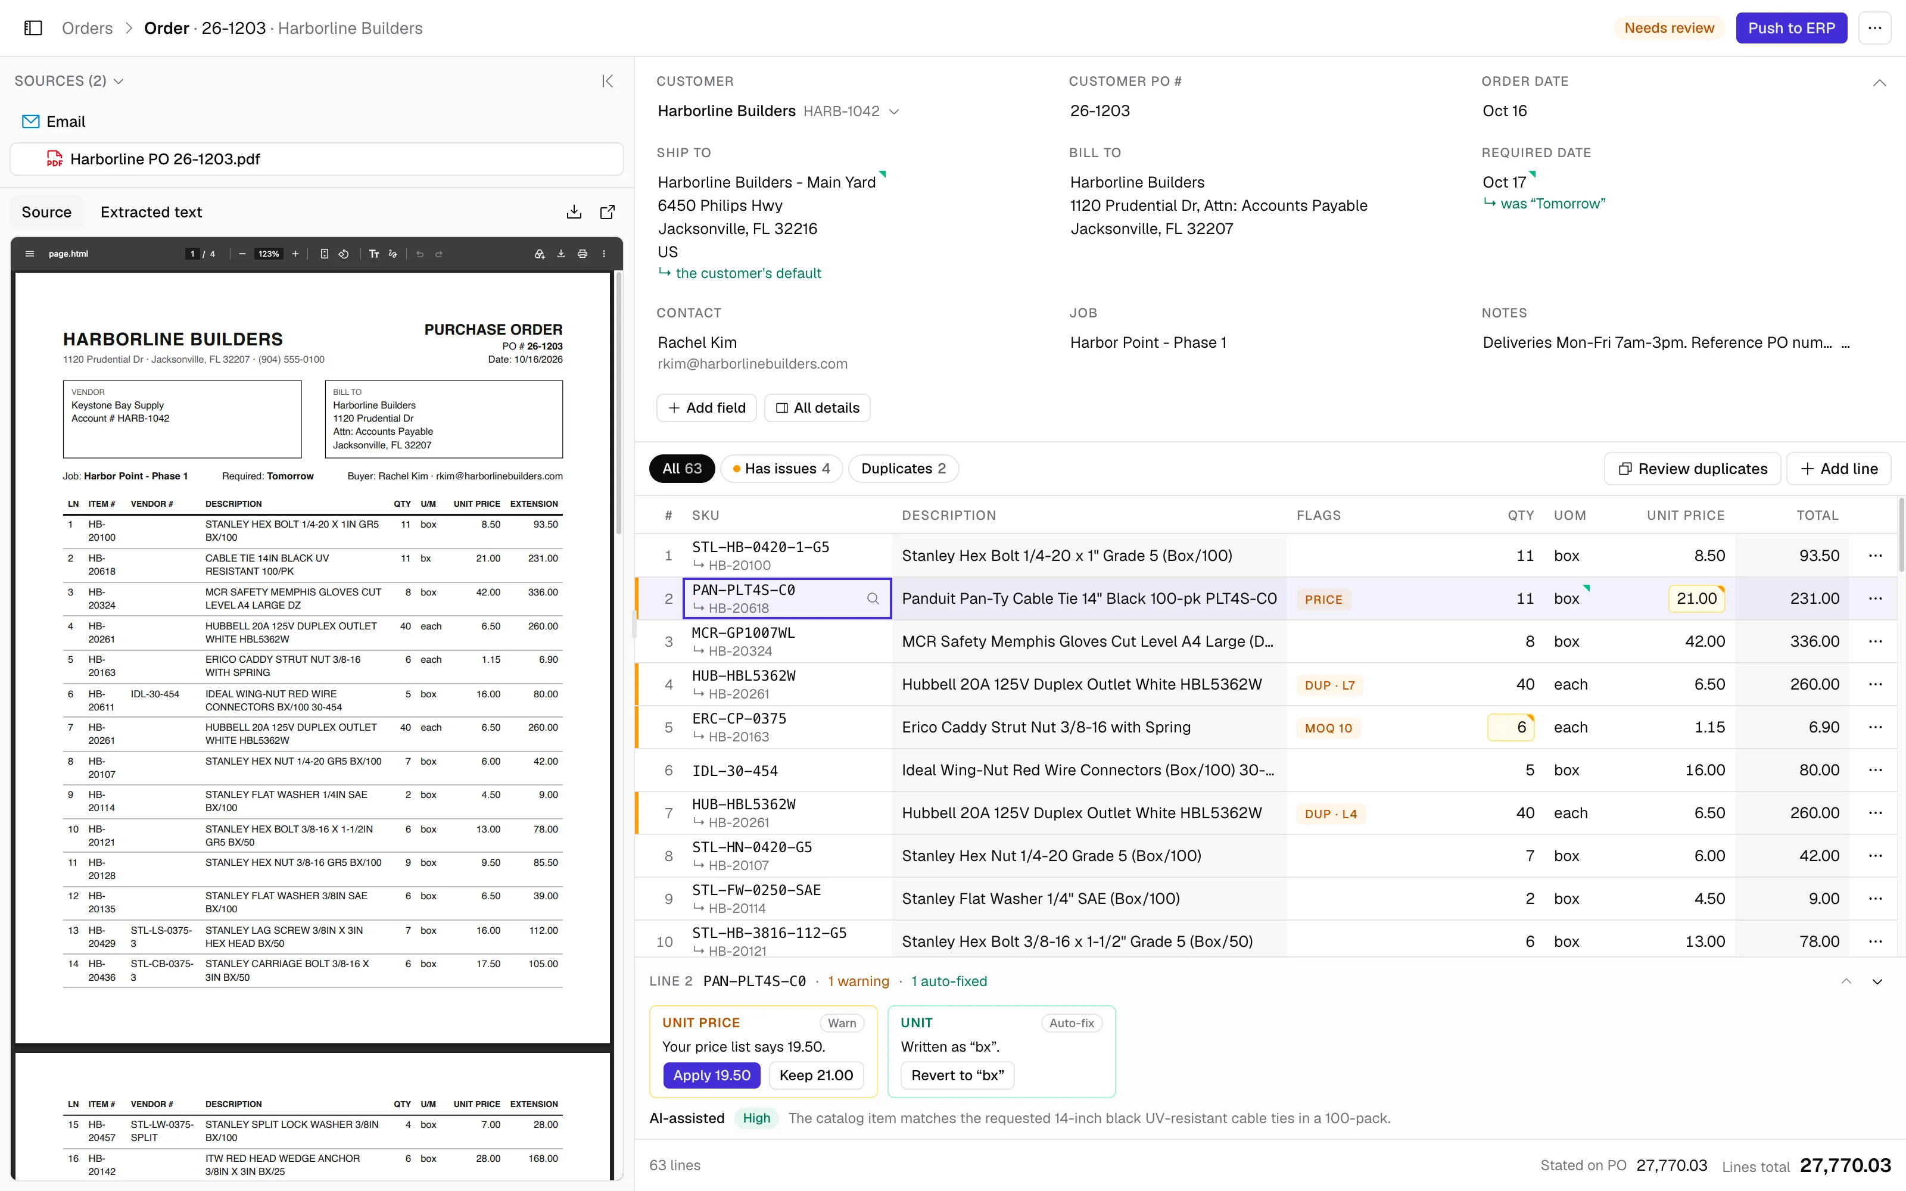
Task: Open All details view
Action: coord(817,408)
